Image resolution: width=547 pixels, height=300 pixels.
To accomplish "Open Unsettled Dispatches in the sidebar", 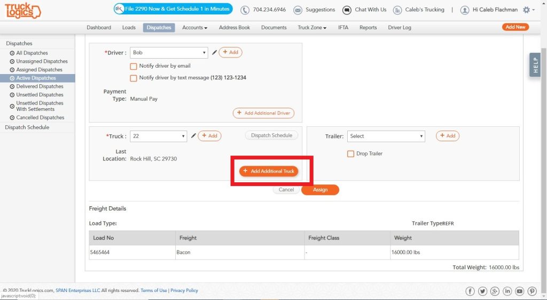I will pos(40,95).
